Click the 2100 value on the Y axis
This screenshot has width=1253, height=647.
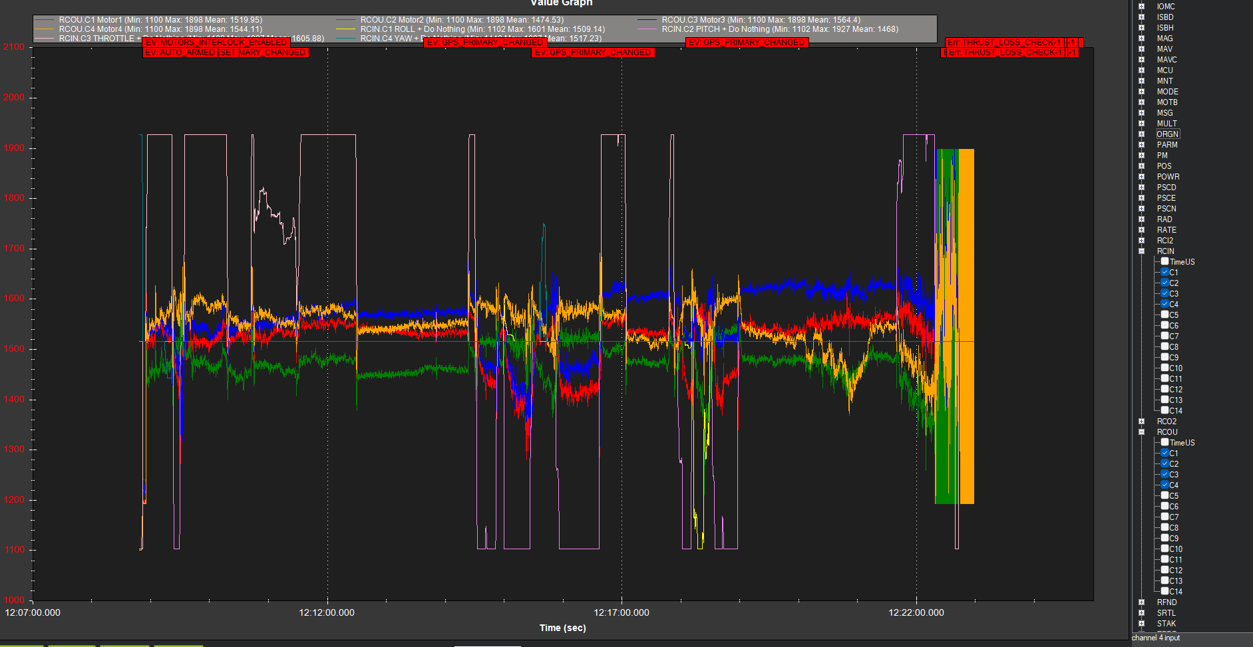coord(14,47)
